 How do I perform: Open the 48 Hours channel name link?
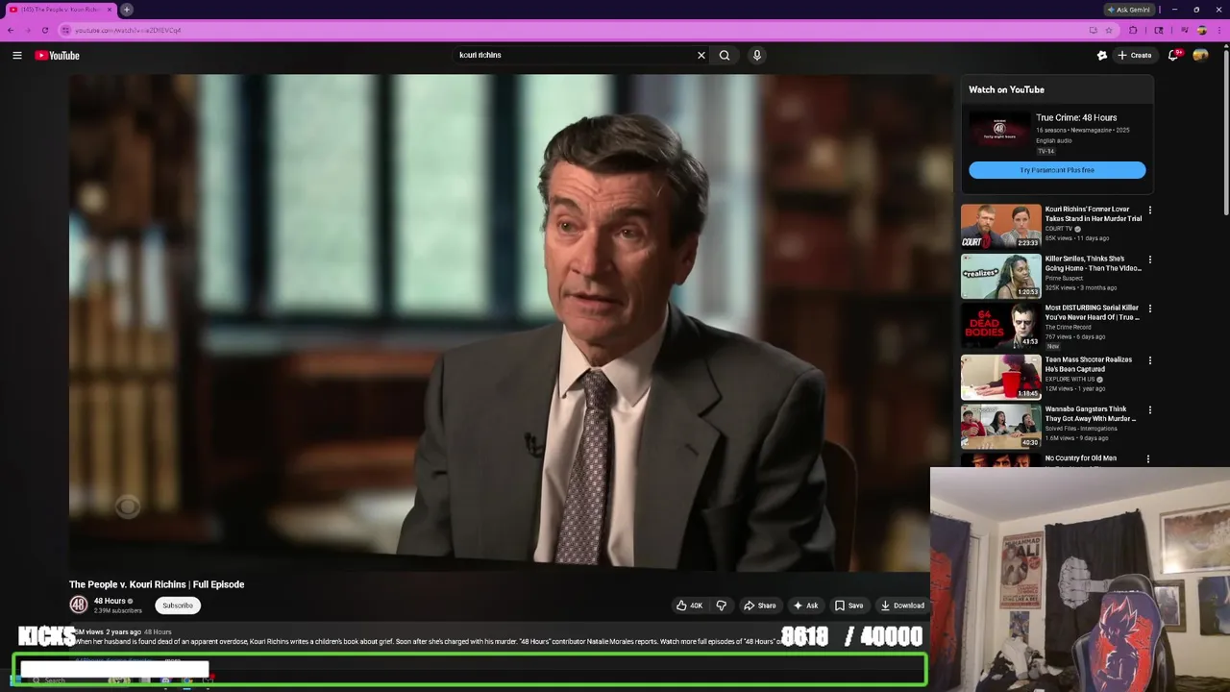[110, 601]
